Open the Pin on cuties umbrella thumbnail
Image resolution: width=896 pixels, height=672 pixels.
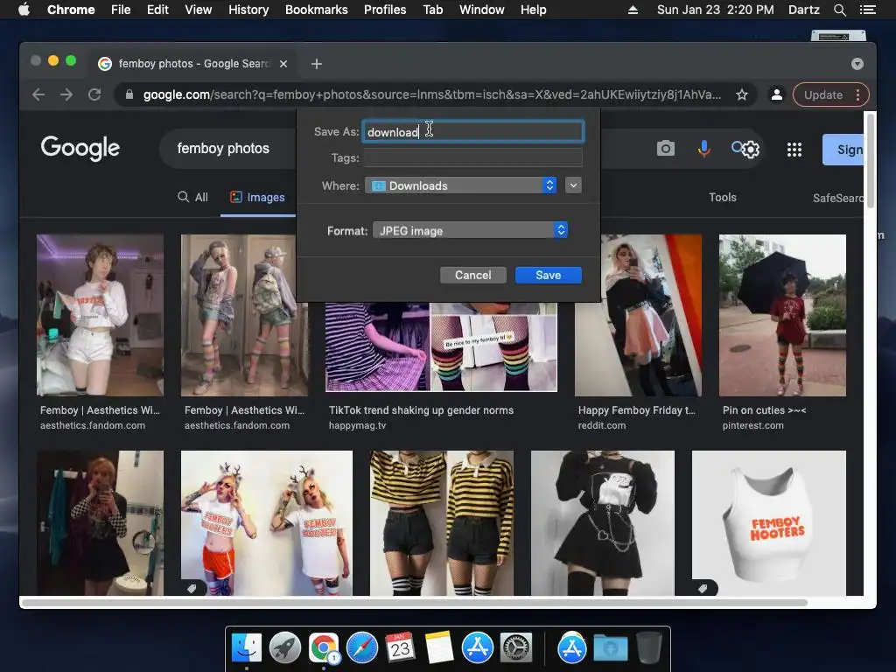coord(782,315)
